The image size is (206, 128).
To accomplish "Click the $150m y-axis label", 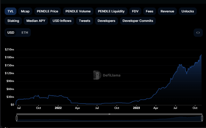I will [x=9, y=65].
